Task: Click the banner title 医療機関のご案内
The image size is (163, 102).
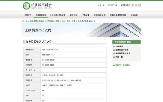Action: click(x=38, y=30)
